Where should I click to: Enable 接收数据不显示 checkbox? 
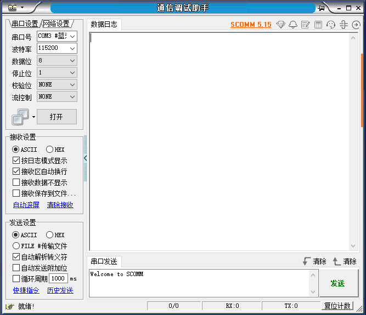click(x=40, y=182)
